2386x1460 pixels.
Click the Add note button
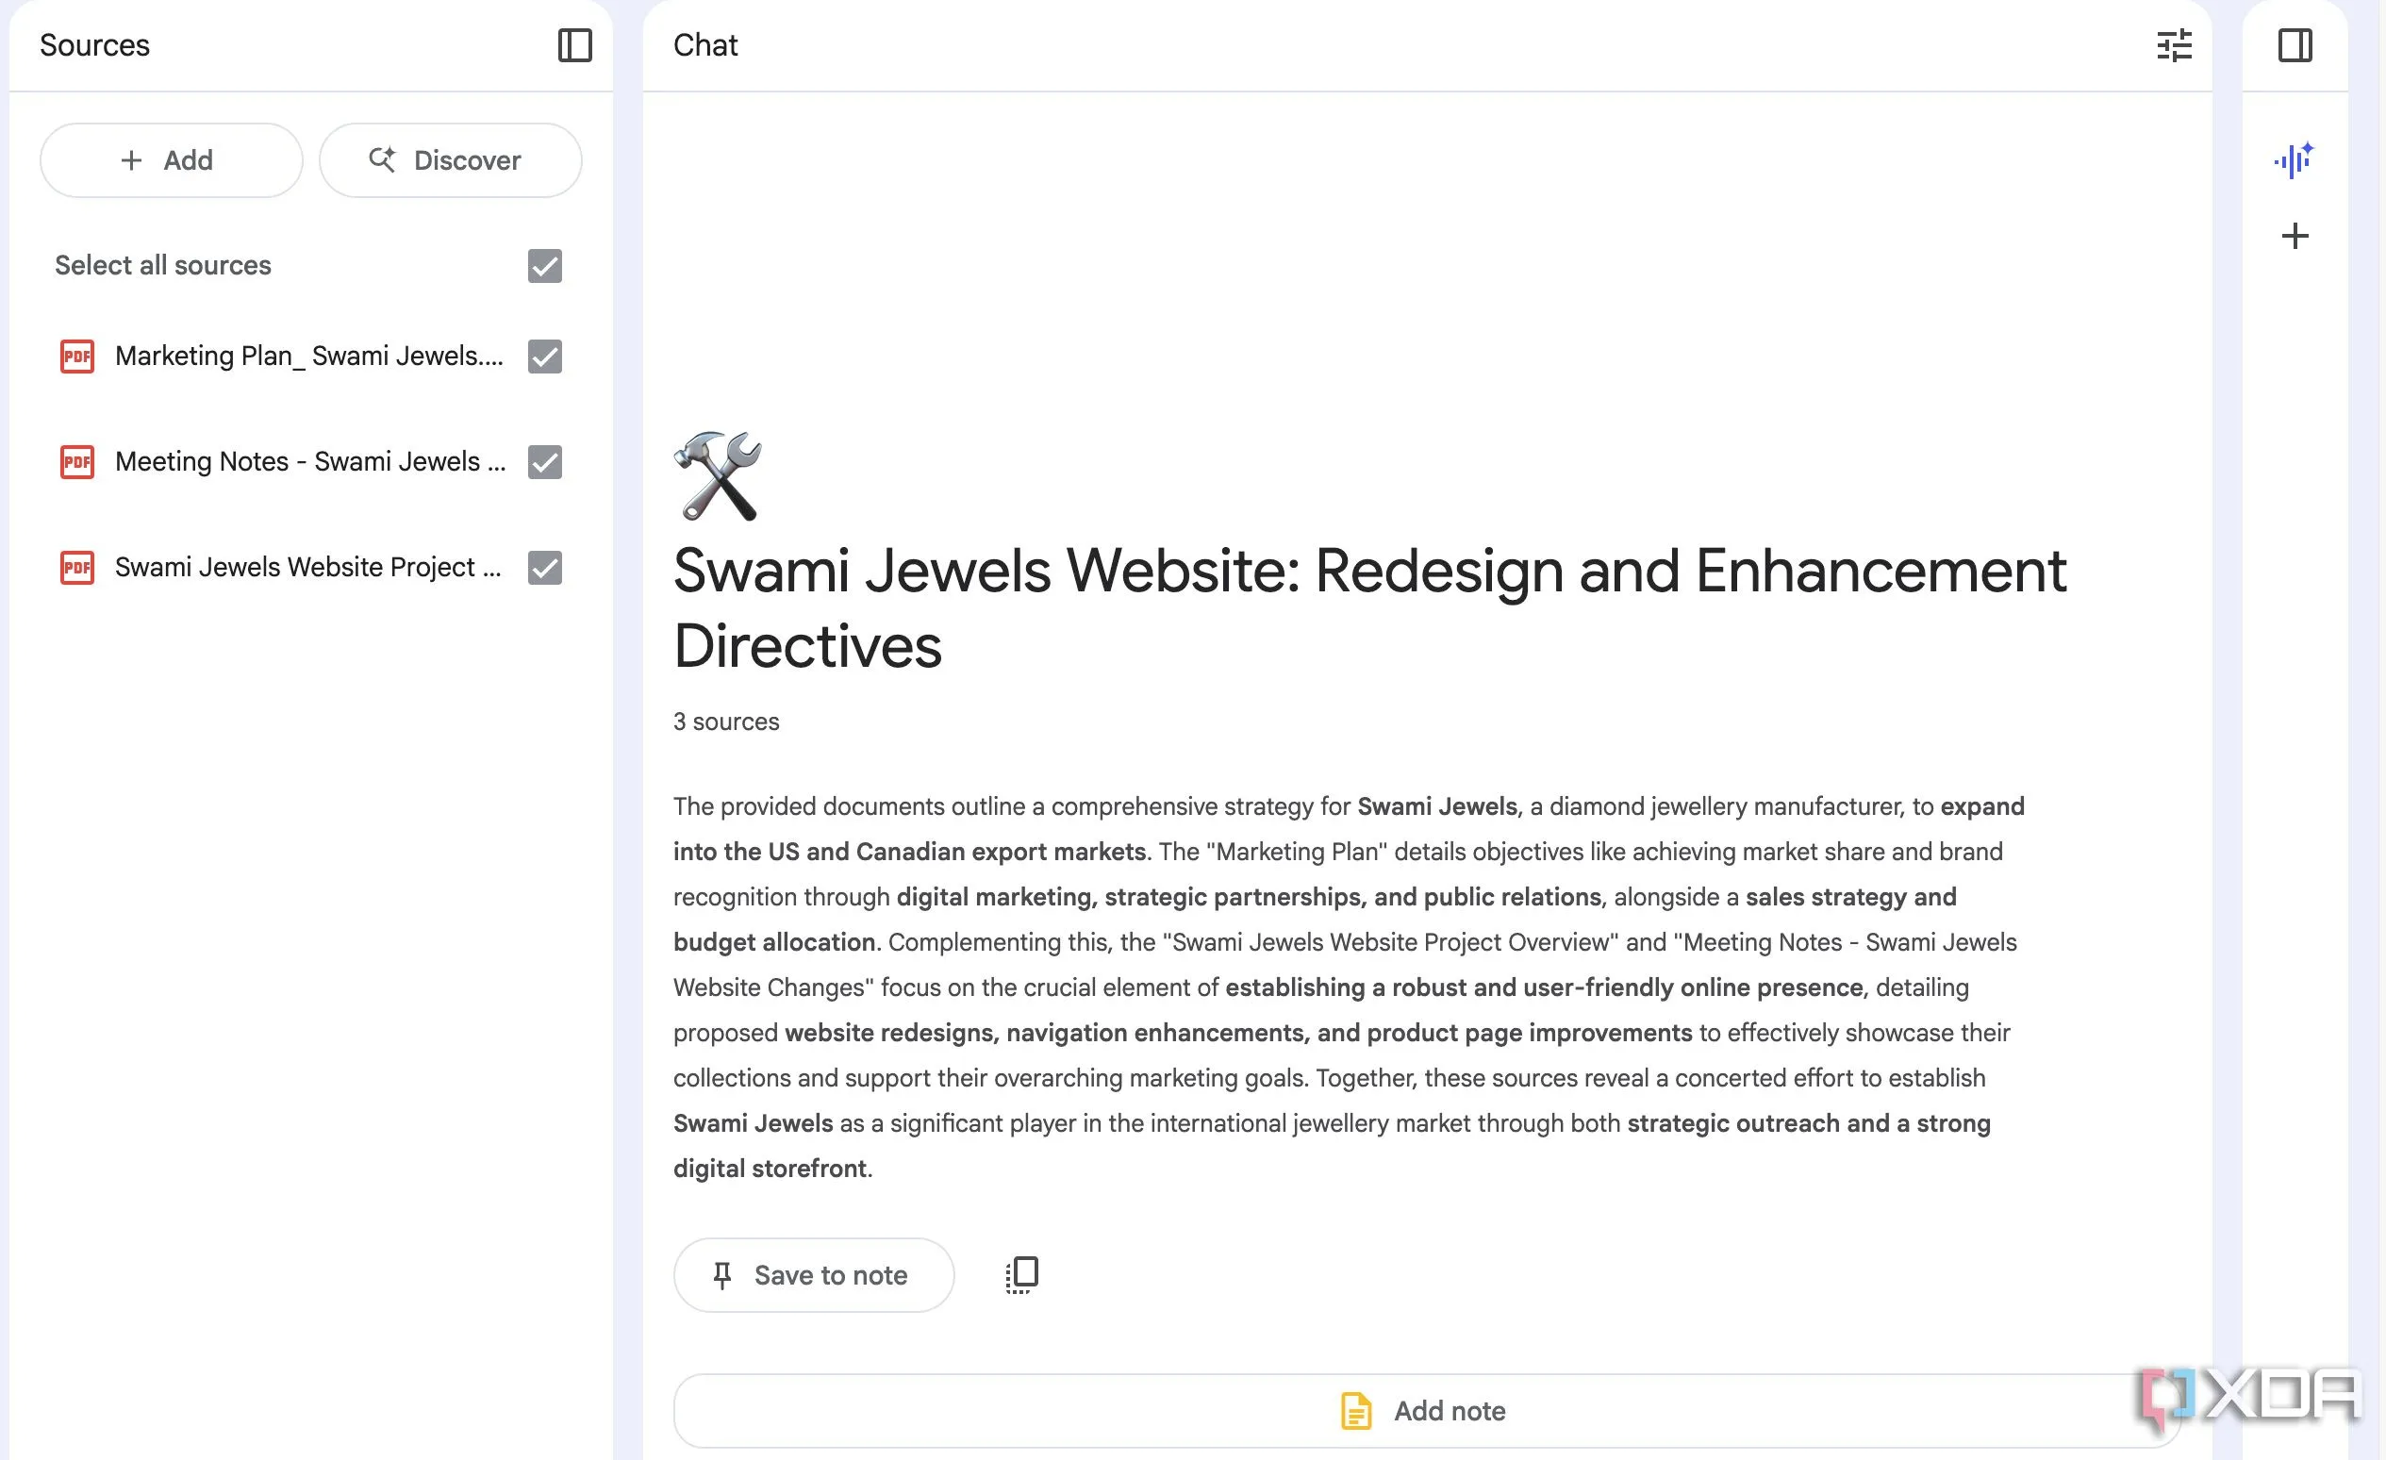click(1426, 1411)
